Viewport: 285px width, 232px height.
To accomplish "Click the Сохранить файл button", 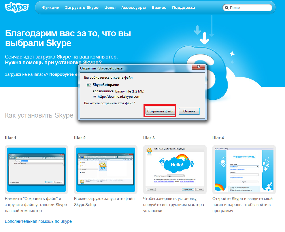I will click(160, 111).
